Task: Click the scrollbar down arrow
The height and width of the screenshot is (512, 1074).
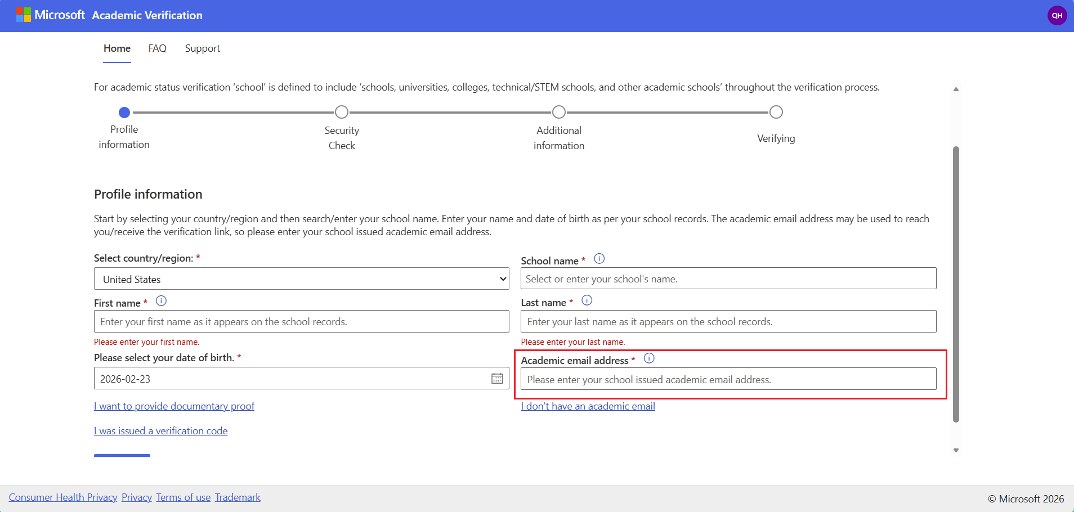Action: tap(956, 450)
